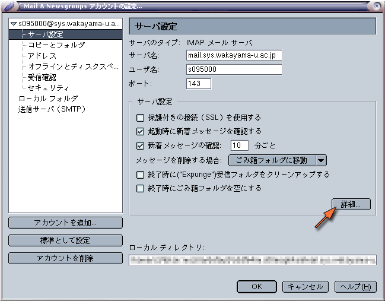Select オフラインとディスクスペース tree item
Screen dimensions: 385x301
pos(73,66)
